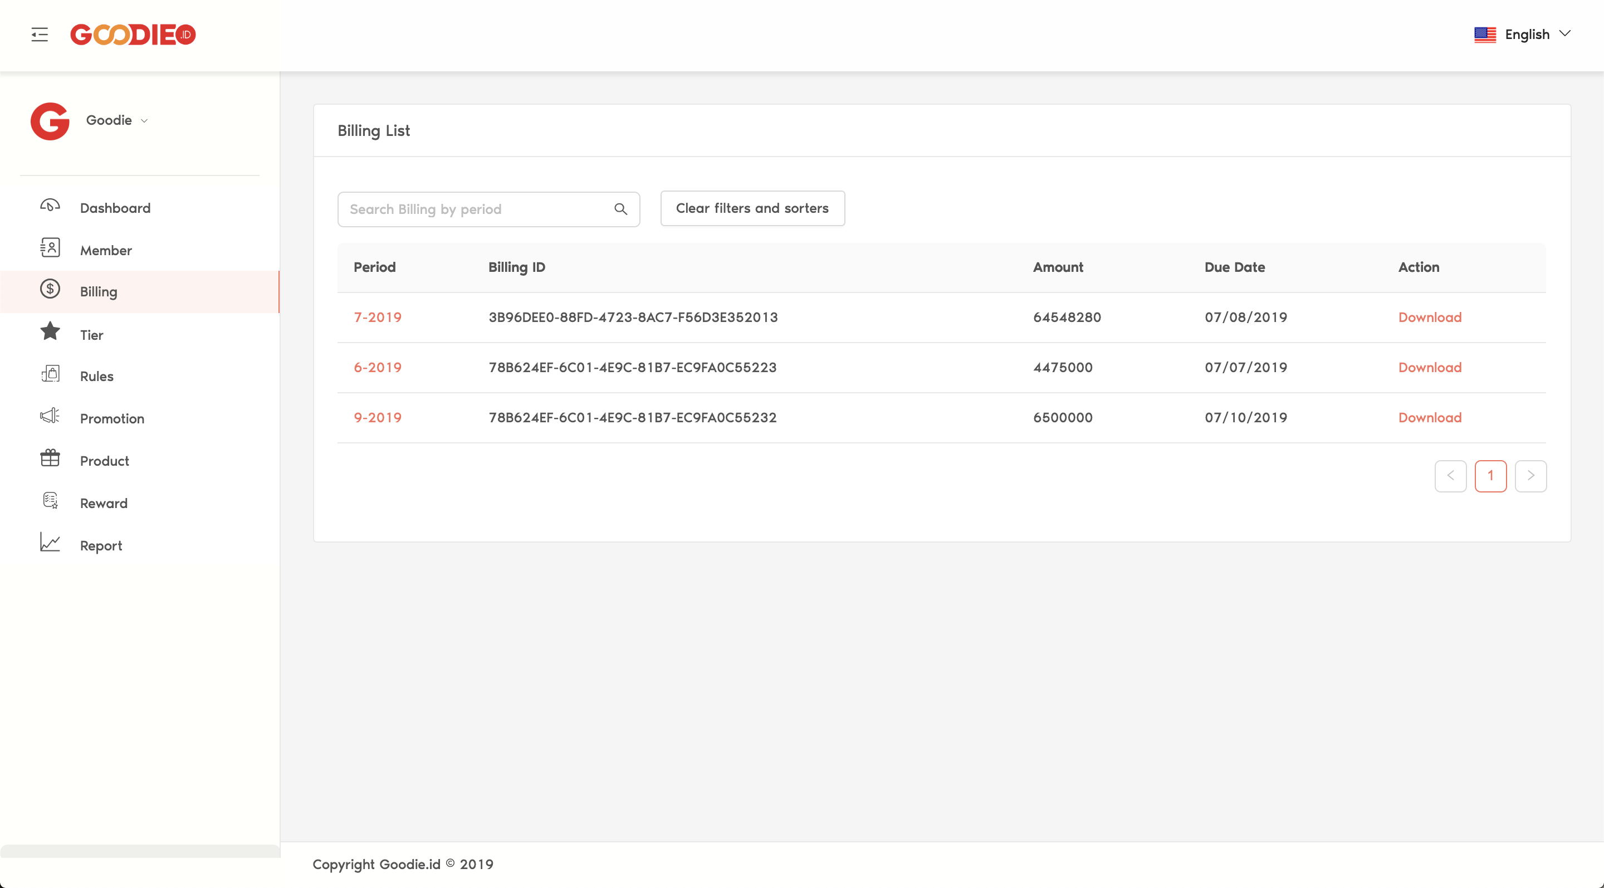Image resolution: width=1604 pixels, height=888 pixels.
Task: Click the Member contact card icon
Action: pos(50,248)
